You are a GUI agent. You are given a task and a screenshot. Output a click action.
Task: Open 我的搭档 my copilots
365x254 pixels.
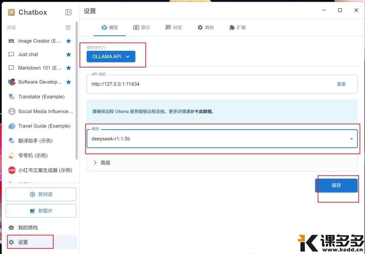click(x=41, y=227)
